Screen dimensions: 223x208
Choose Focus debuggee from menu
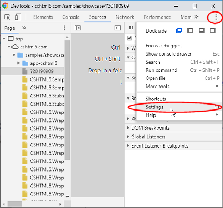164,46
